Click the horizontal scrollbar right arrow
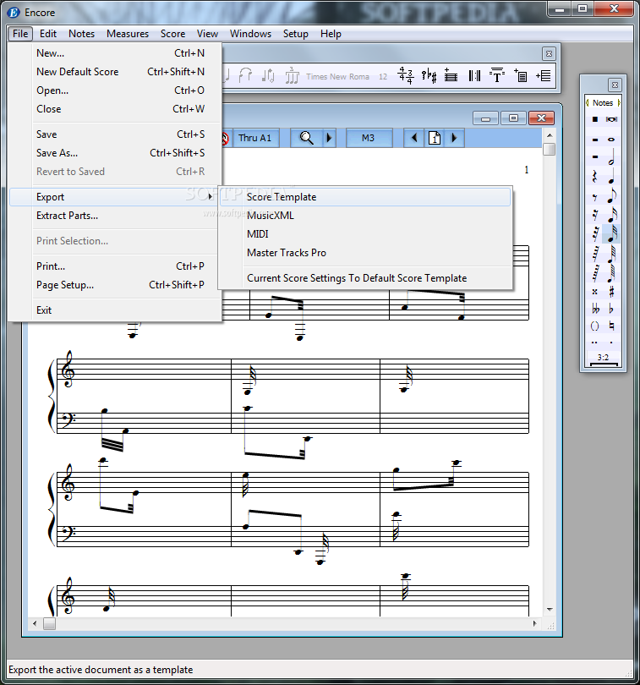The image size is (640, 685). point(534,624)
